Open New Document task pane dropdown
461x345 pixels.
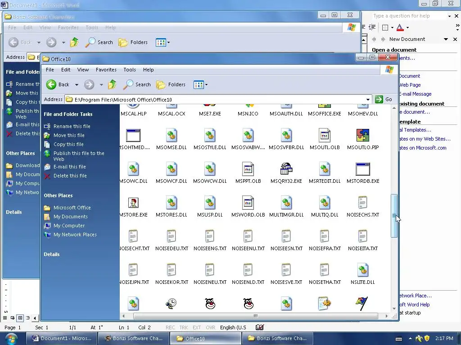pyautogui.click(x=446, y=39)
